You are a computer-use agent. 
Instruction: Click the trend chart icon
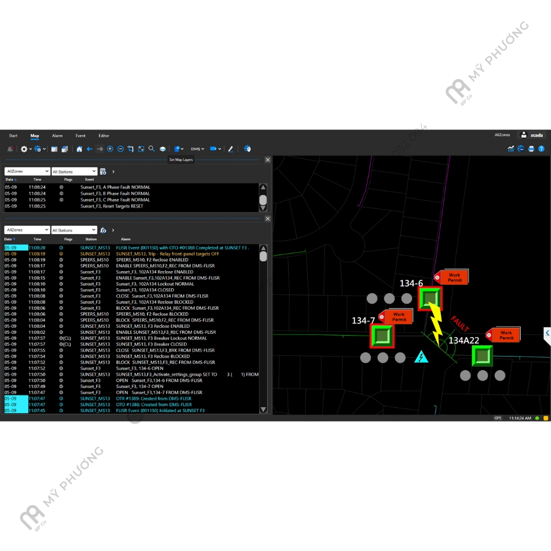[511, 149]
